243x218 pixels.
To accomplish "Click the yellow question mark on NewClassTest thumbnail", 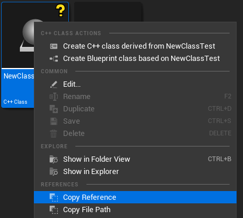I will click(x=61, y=11).
